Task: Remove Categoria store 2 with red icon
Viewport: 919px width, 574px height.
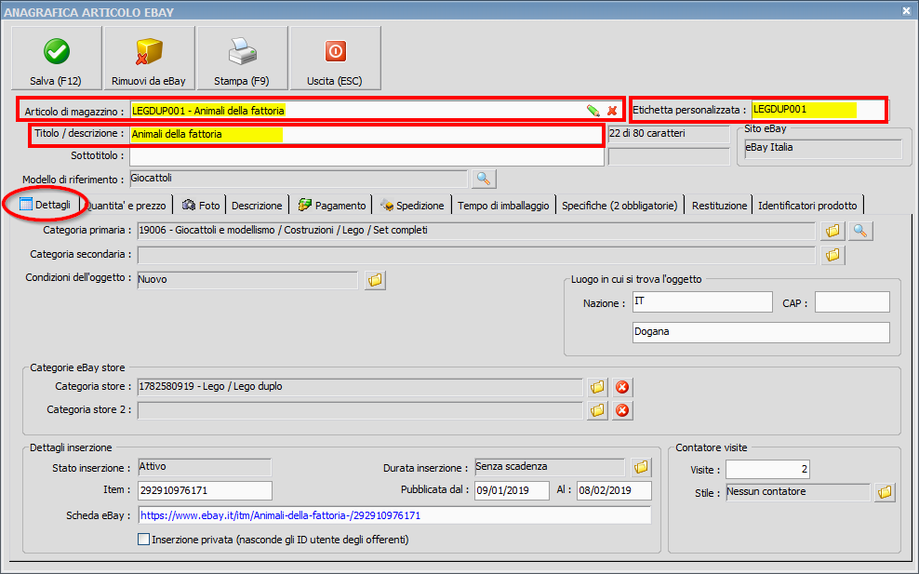Action: click(x=622, y=410)
